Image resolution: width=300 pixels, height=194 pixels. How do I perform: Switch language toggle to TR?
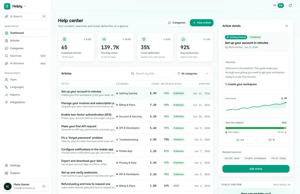(x=274, y=5)
